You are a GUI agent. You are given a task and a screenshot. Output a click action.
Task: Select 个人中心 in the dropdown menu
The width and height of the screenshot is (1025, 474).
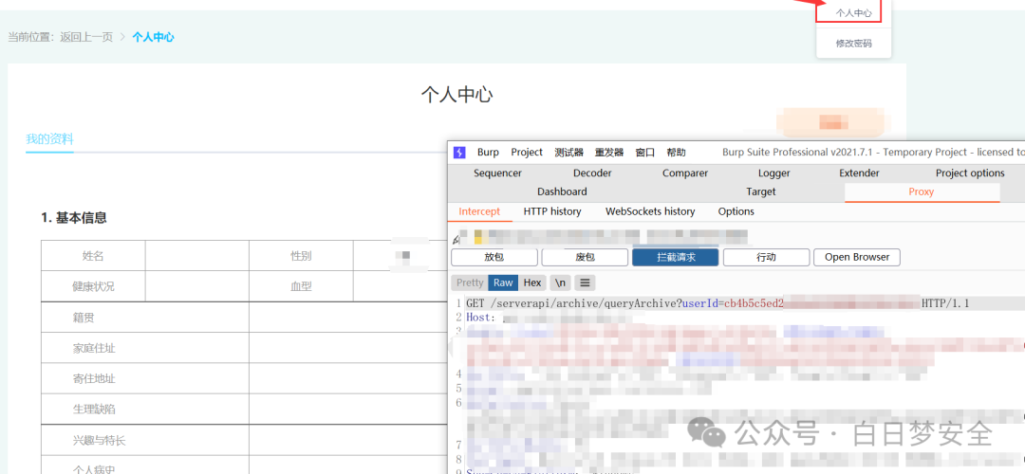point(853,13)
